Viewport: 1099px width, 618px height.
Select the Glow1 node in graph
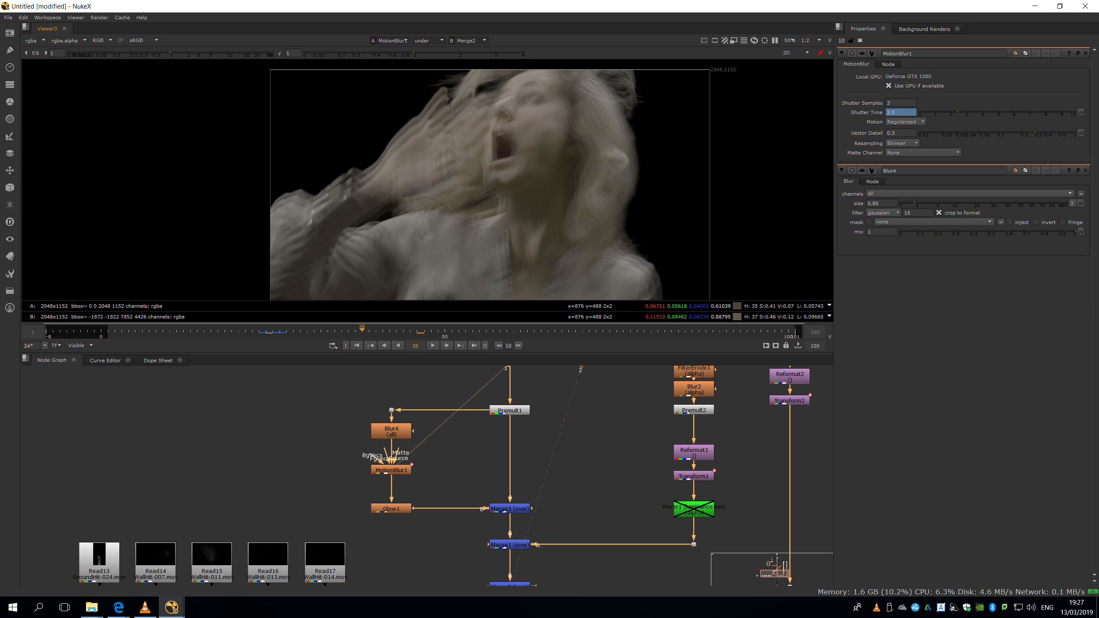391,509
